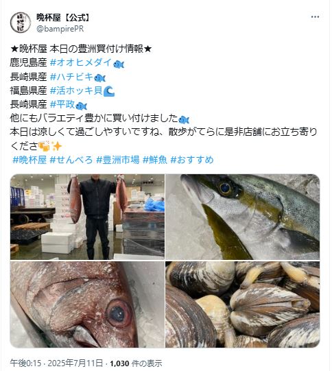View yellowtail fish head photo
332x371 pixels.
(243, 217)
